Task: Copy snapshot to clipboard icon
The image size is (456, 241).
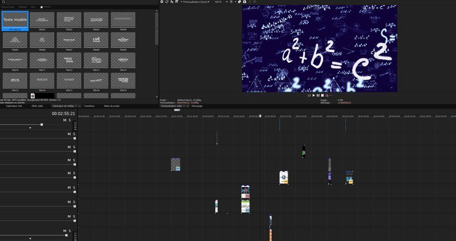Action: click(x=239, y=2)
